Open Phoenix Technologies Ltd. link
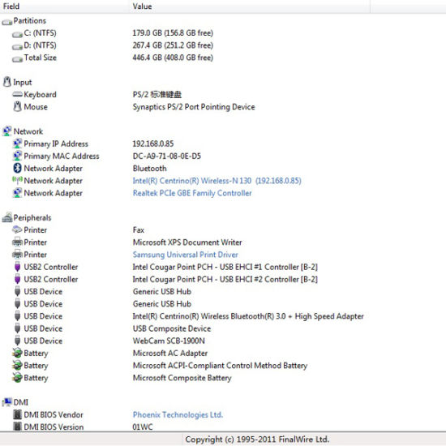446x446 pixels. pos(178,414)
